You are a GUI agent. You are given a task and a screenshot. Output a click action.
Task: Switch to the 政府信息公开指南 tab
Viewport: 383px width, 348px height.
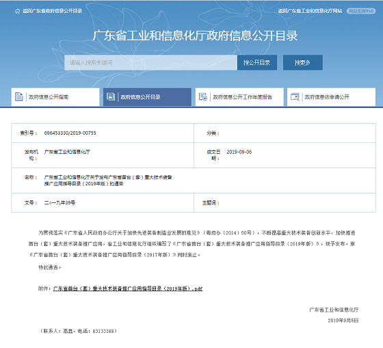[55, 97]
